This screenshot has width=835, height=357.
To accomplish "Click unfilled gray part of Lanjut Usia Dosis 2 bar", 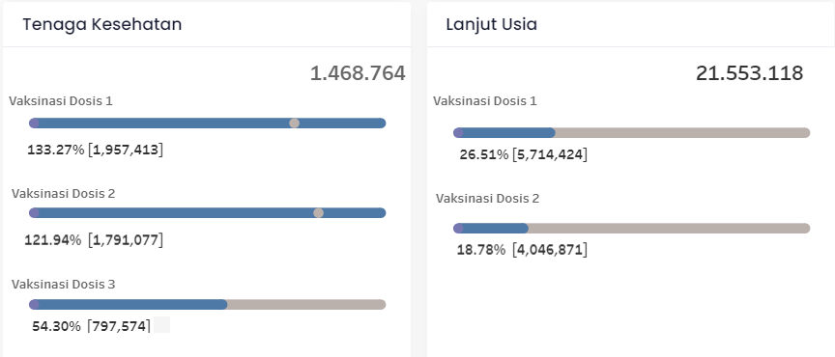I will pyautogui.click(x=669, y=229).
